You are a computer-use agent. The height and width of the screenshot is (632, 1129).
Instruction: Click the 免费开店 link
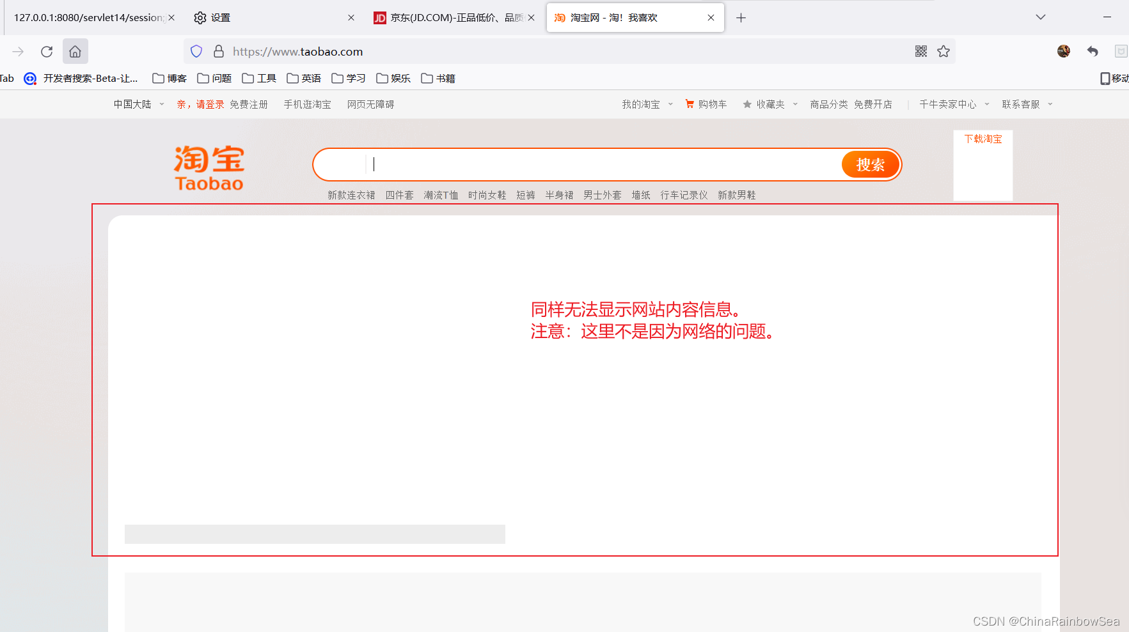pyautogui.click(x=873, y=104)
